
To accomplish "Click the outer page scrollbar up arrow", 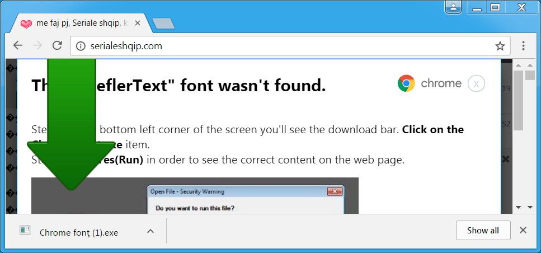I will click(530, 65).
